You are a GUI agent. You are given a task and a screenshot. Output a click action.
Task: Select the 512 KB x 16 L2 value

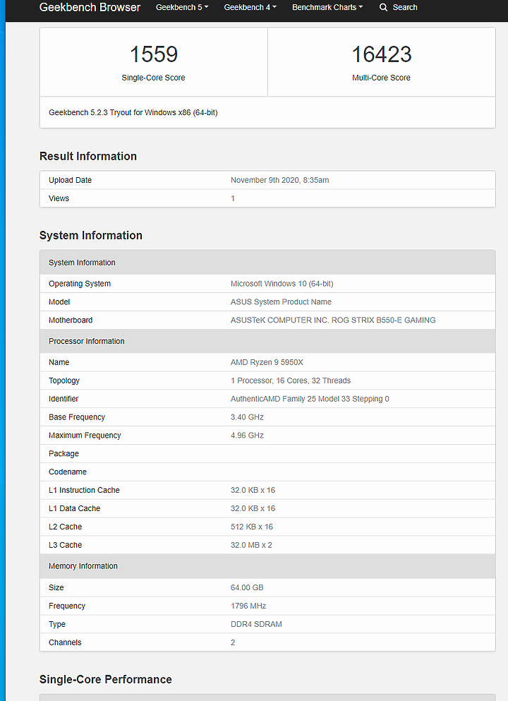[x=252, y=527]
